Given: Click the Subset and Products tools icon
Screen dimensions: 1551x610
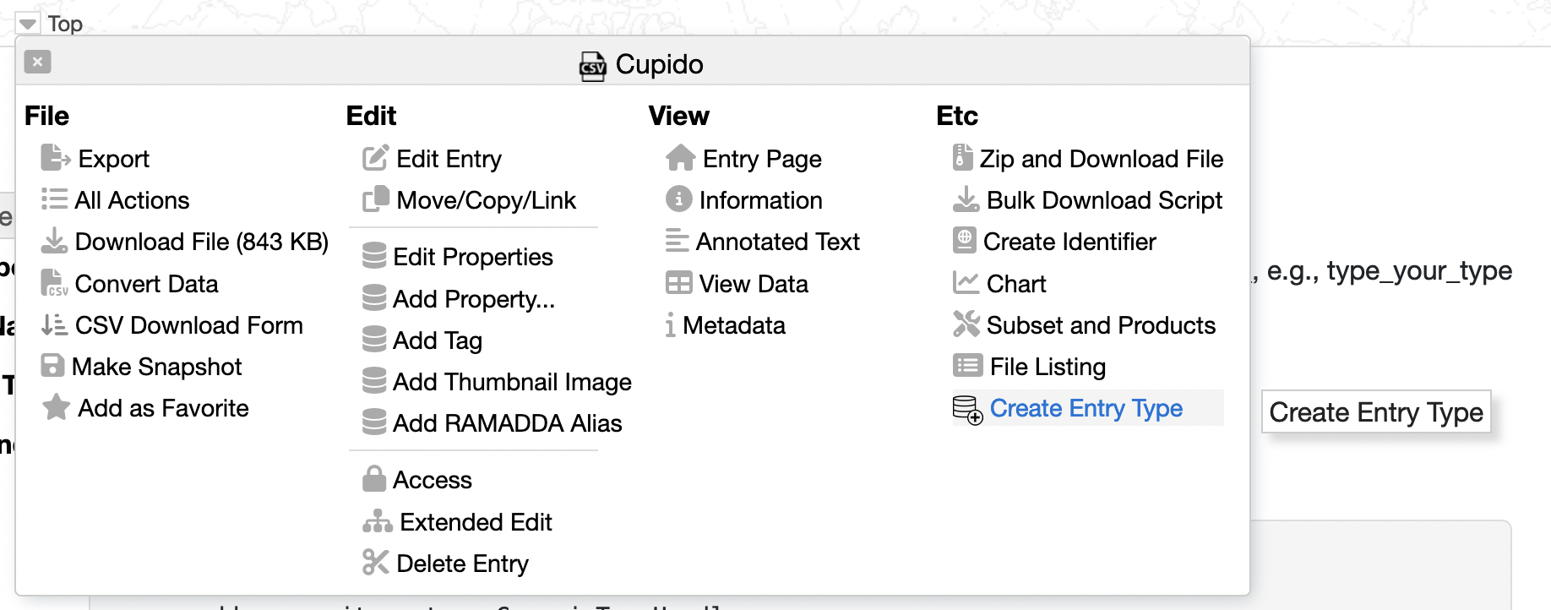Looking at the screenshot, I should [x=966, y=324].
